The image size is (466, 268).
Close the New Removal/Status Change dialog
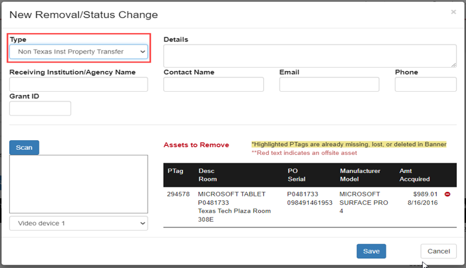[453, 12]
